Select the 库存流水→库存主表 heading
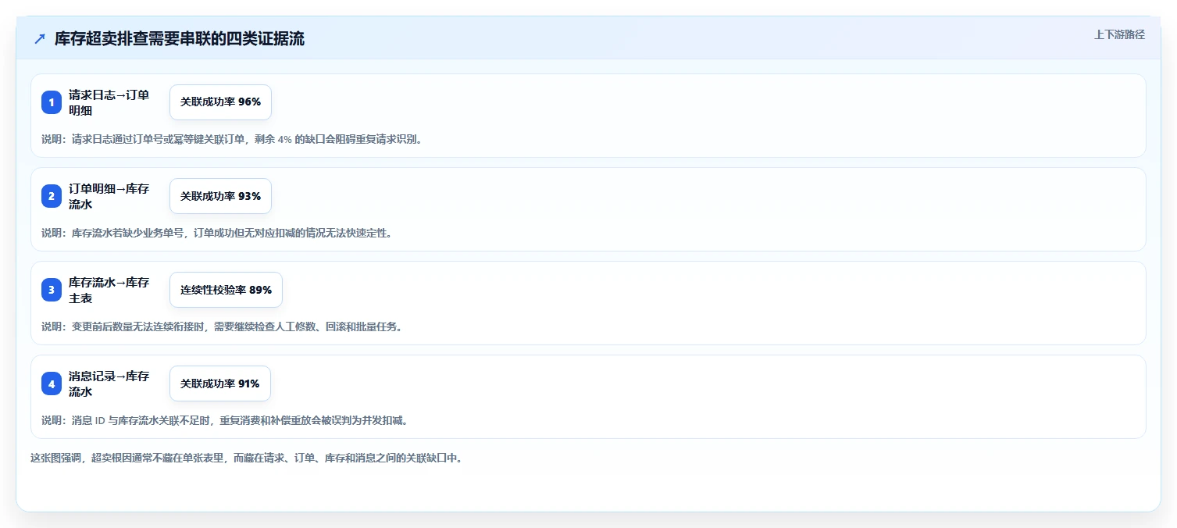The width and height of the screenshot is (1177, 528). (109, 290)
